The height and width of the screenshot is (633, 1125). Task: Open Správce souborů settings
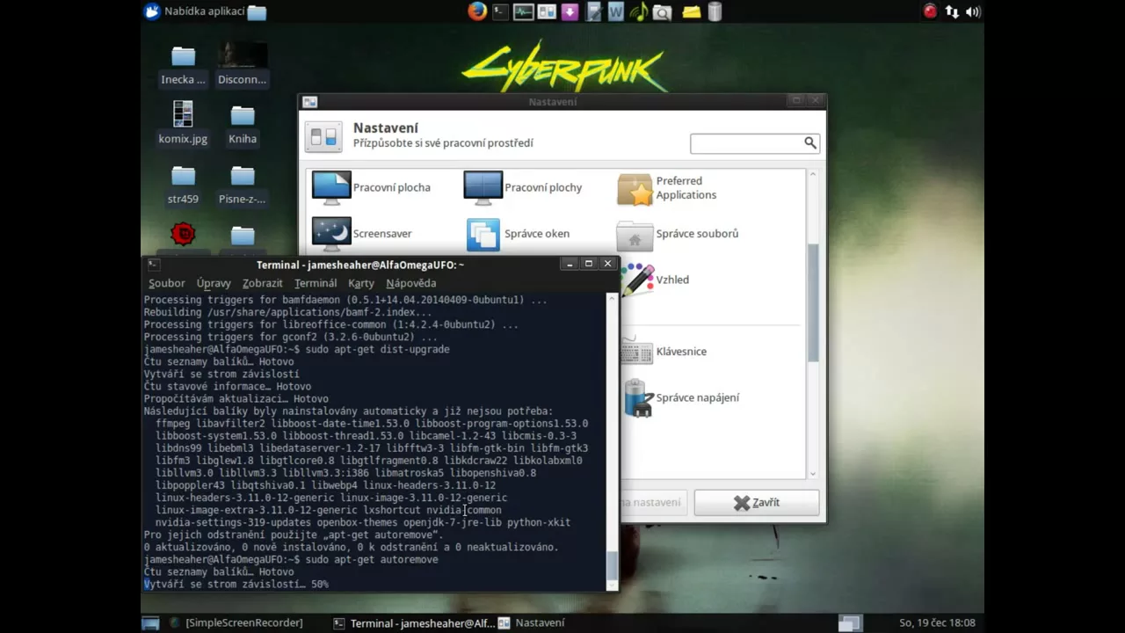[678, 234]
